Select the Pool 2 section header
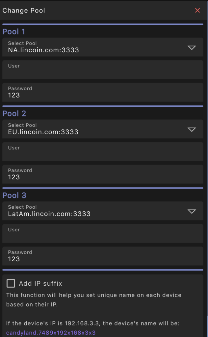208x337 pixels. pos(14,113)
